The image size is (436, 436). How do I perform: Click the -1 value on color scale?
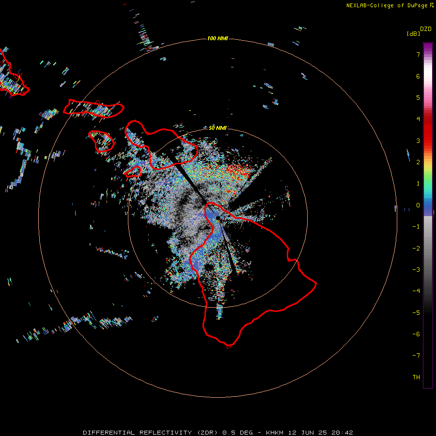(416, 227)
